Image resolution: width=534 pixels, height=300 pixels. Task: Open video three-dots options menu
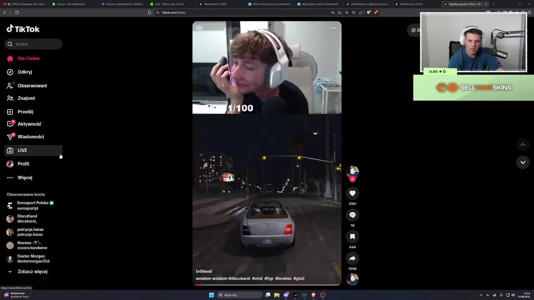(333, 28)
